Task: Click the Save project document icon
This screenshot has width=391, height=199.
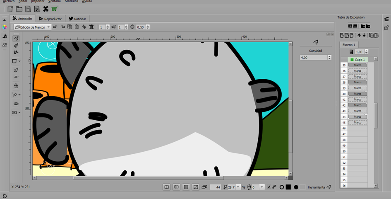Action: point(28,9)
